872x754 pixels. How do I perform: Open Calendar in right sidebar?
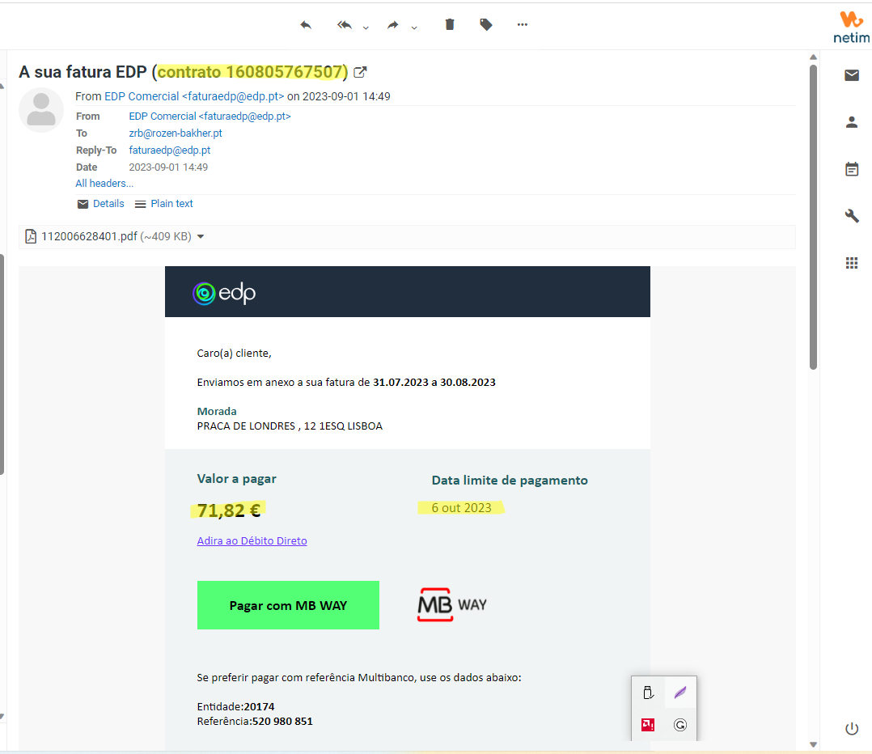tap(852, 168)
